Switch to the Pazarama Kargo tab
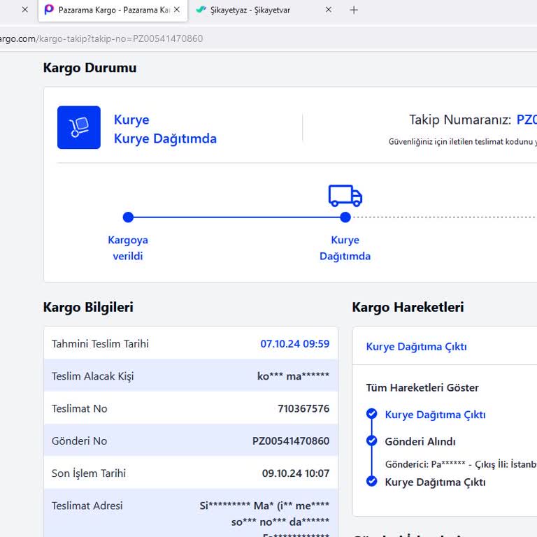 113,10
